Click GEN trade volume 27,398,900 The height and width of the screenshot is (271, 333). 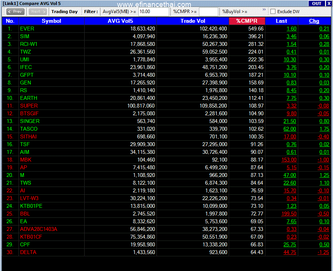click(215, 82)
